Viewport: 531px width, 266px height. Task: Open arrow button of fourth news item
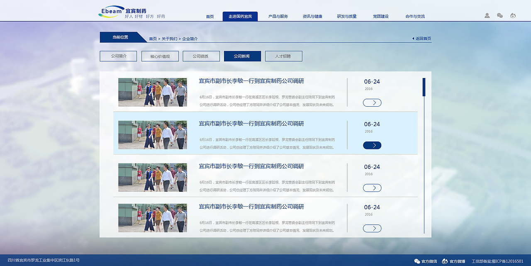(x=372, y=228)
